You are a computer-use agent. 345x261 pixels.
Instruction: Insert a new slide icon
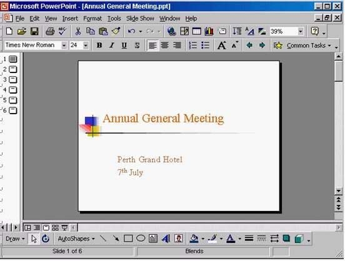pyautogui.click(x=222, y=31)
